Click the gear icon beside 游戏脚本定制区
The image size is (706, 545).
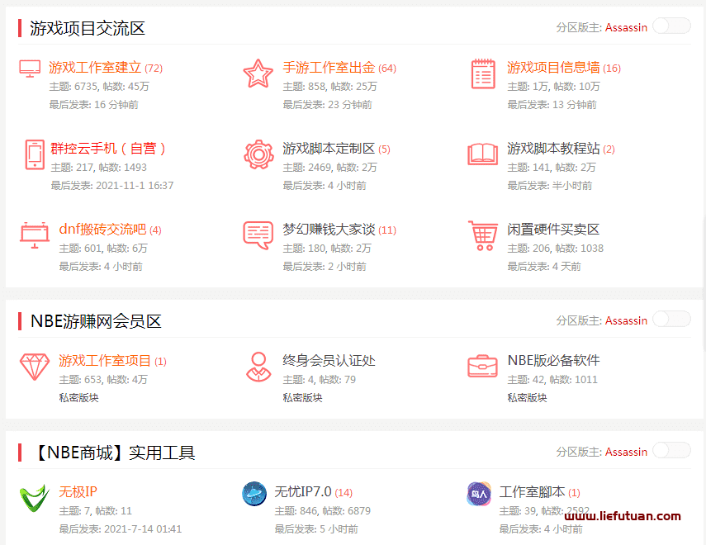pyautogui.click(x=258, y=154)
